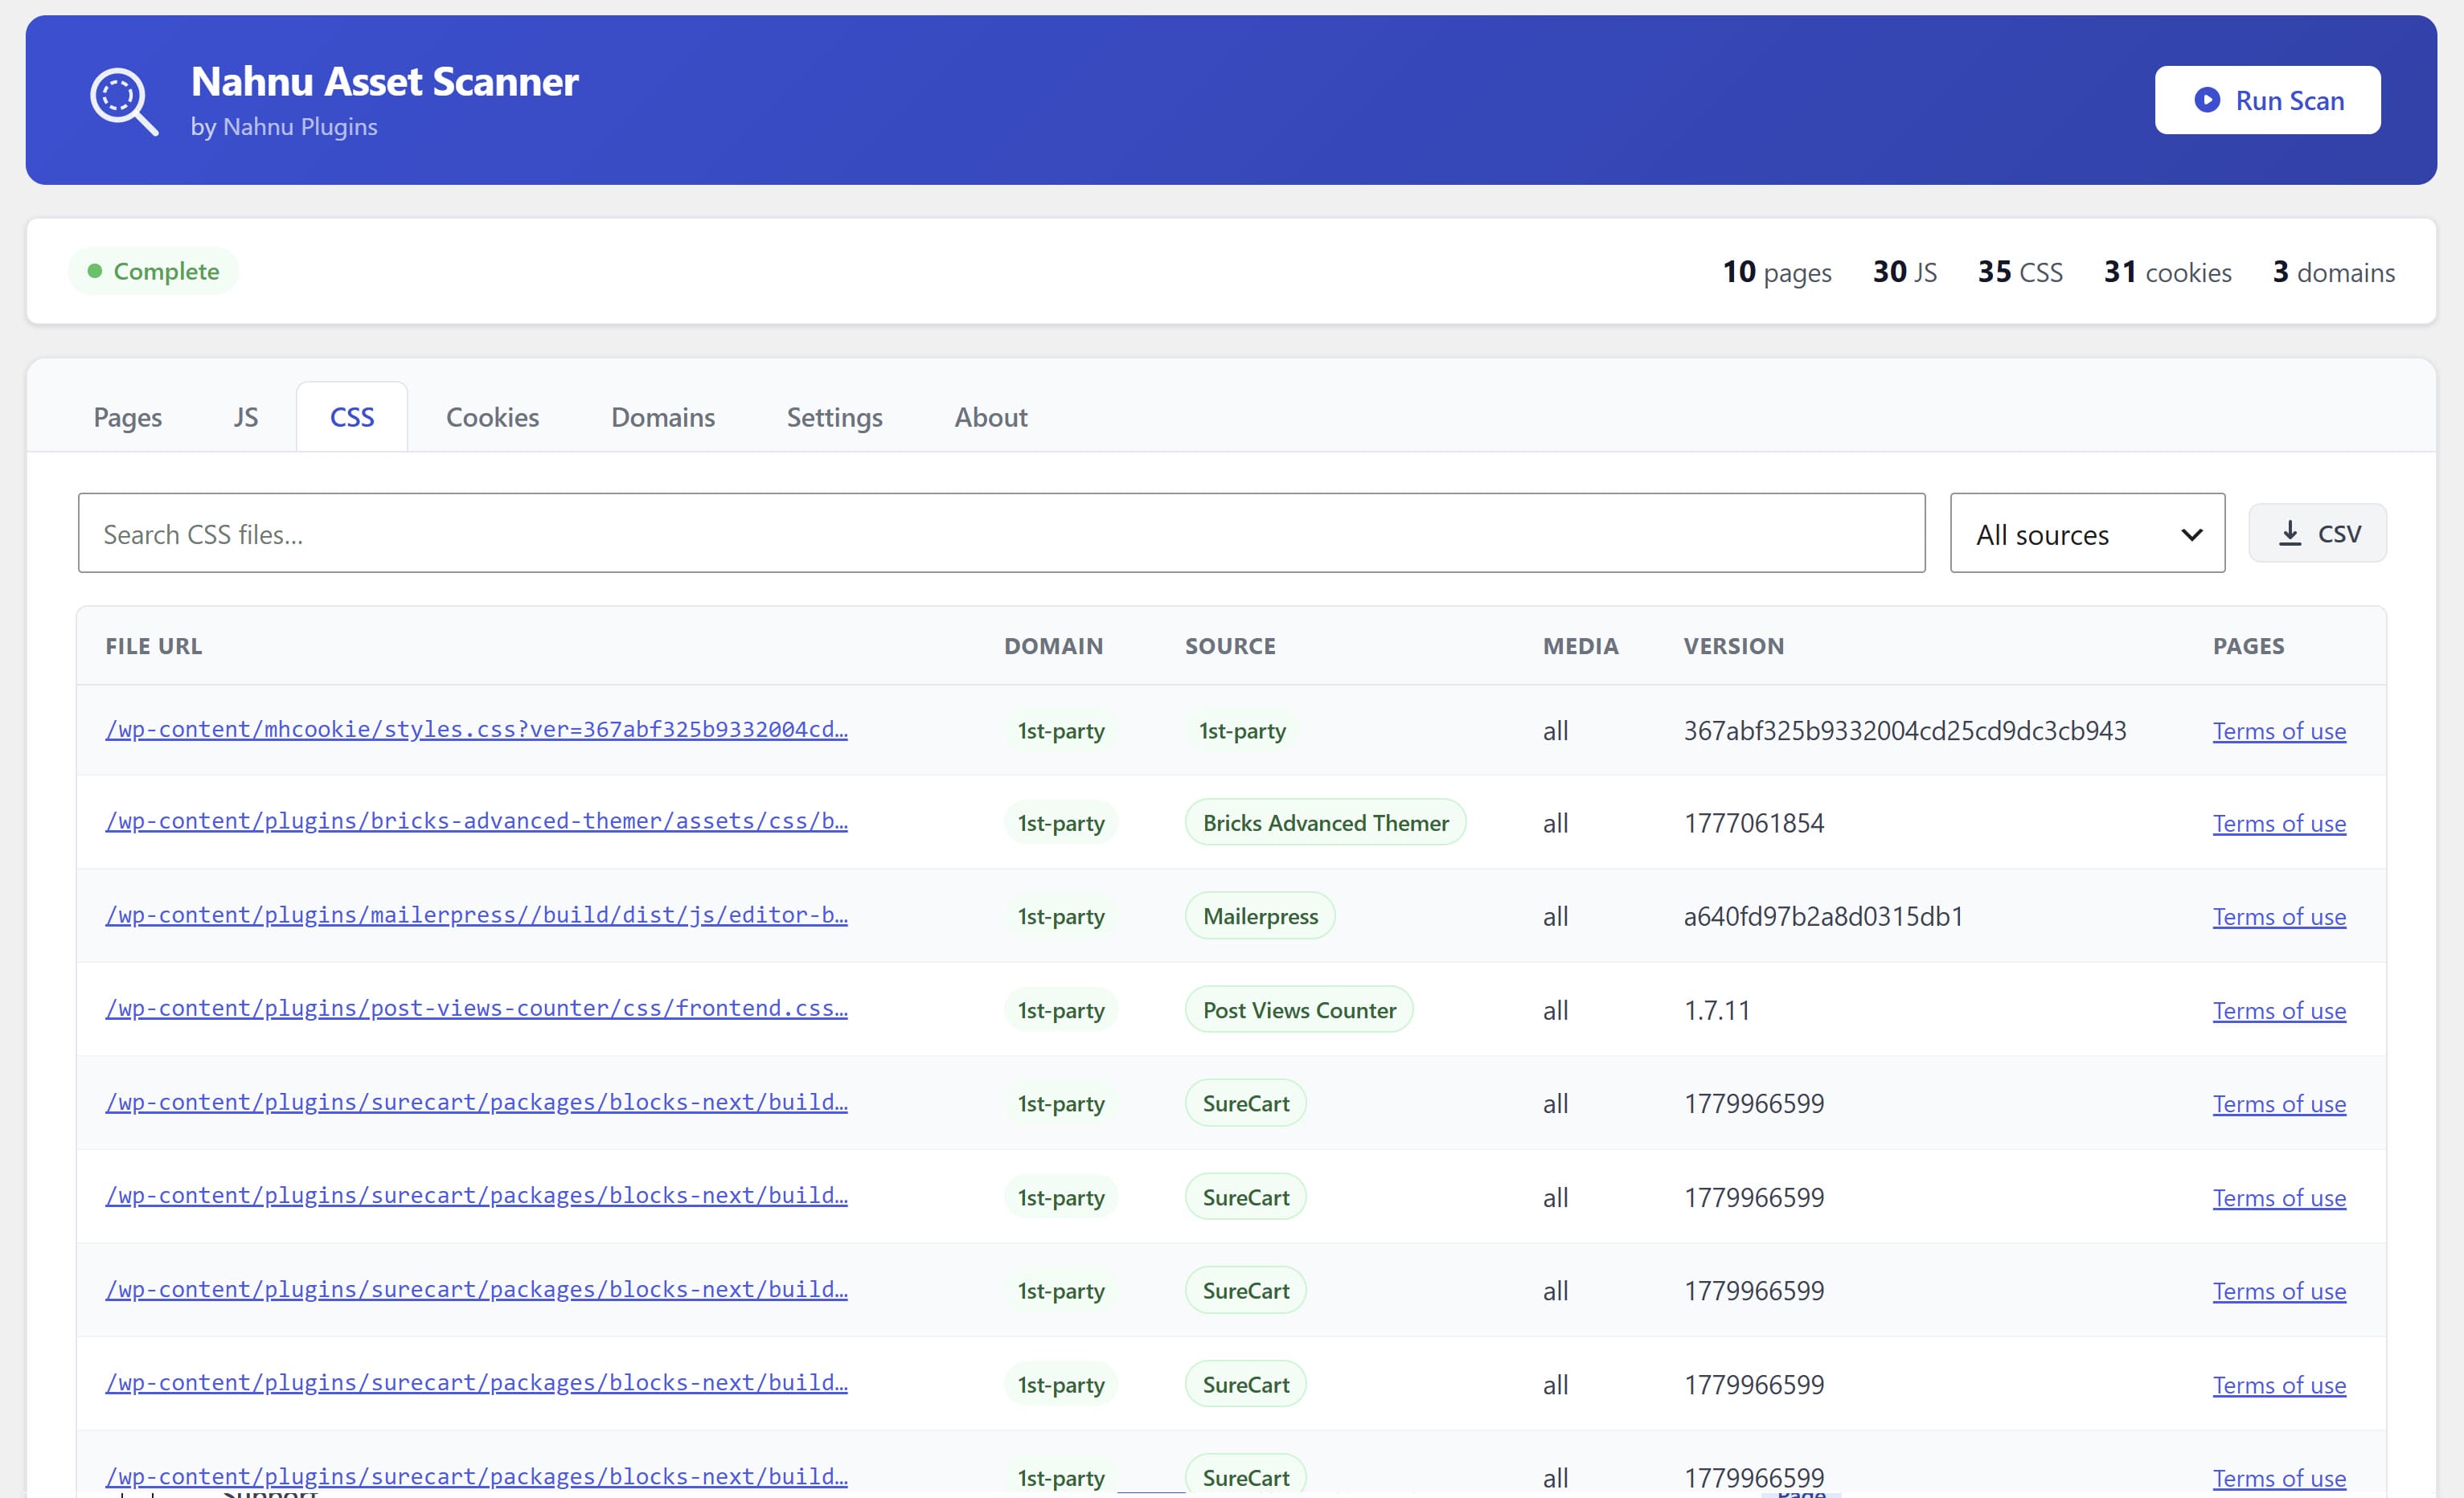Click the FILE URL column header
The image size is (2464, 1498).
click(154, 646)
